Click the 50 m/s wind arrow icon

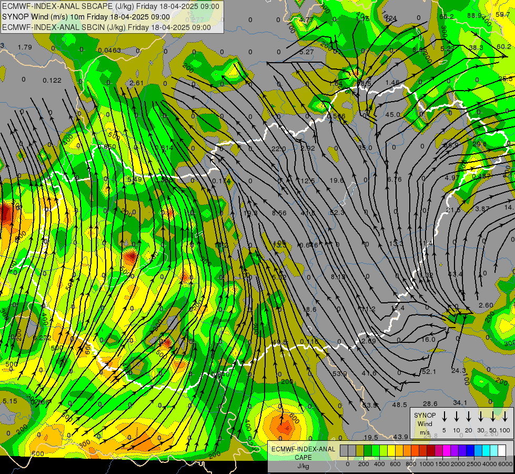click(493, 417)
